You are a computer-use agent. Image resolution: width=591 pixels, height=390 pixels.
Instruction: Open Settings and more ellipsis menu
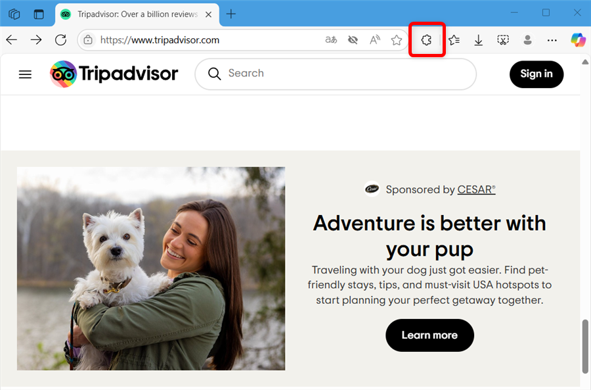pyautogui.click(x=552, y=40)
